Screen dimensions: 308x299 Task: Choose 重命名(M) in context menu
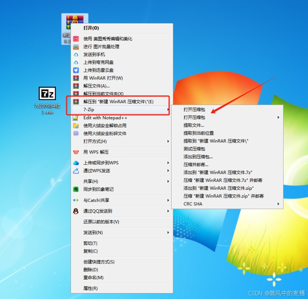click(122, 277)
